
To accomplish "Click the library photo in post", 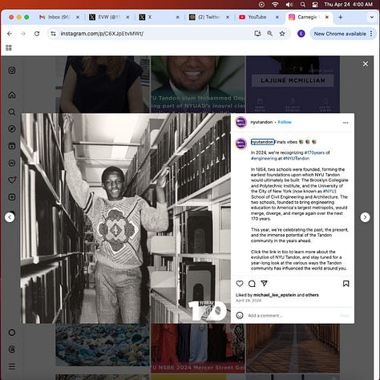I will click(126, 218).
